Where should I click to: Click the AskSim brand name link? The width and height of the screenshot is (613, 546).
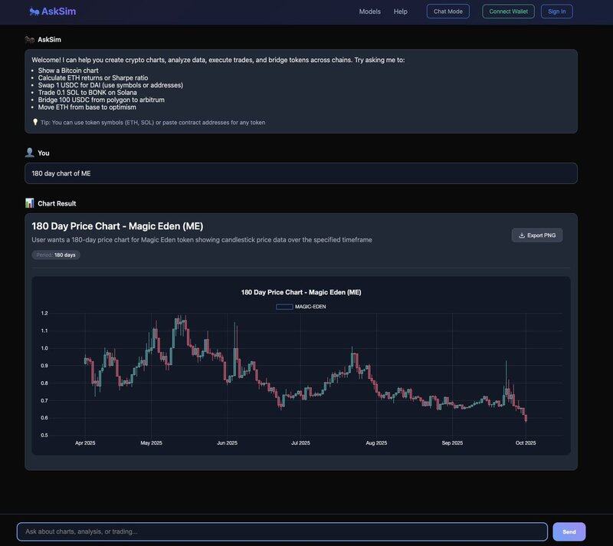(59, 12)
